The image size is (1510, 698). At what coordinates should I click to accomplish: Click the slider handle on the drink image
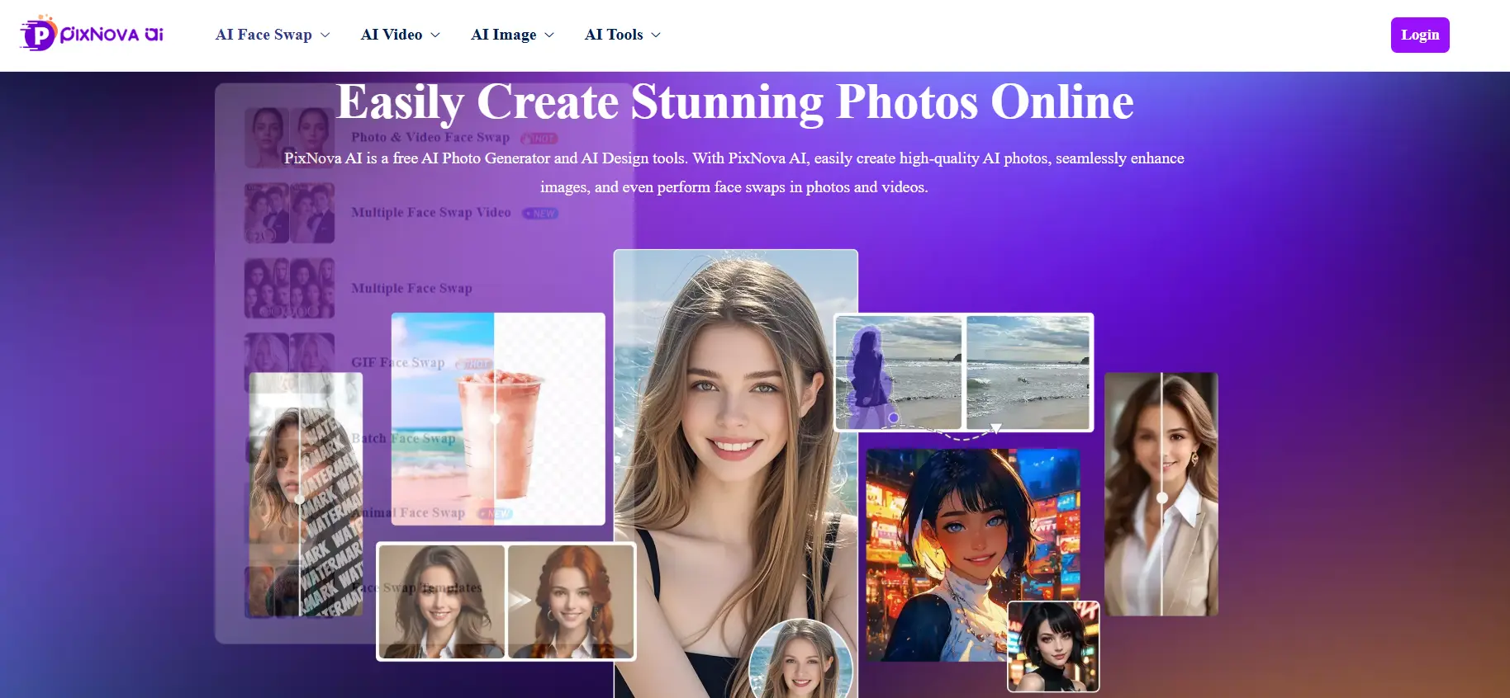(495, 419)
